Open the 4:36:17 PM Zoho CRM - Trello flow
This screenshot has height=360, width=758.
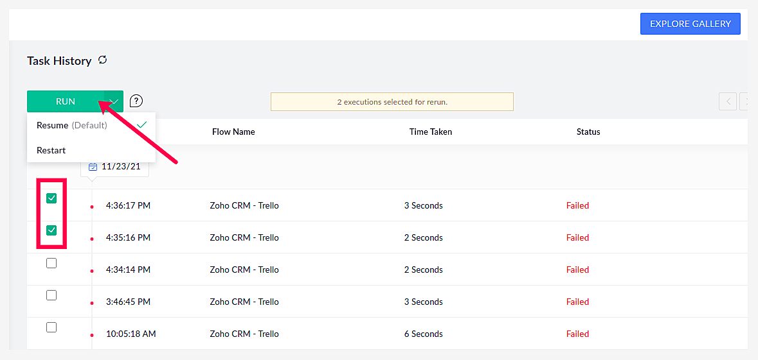[244, 206]
